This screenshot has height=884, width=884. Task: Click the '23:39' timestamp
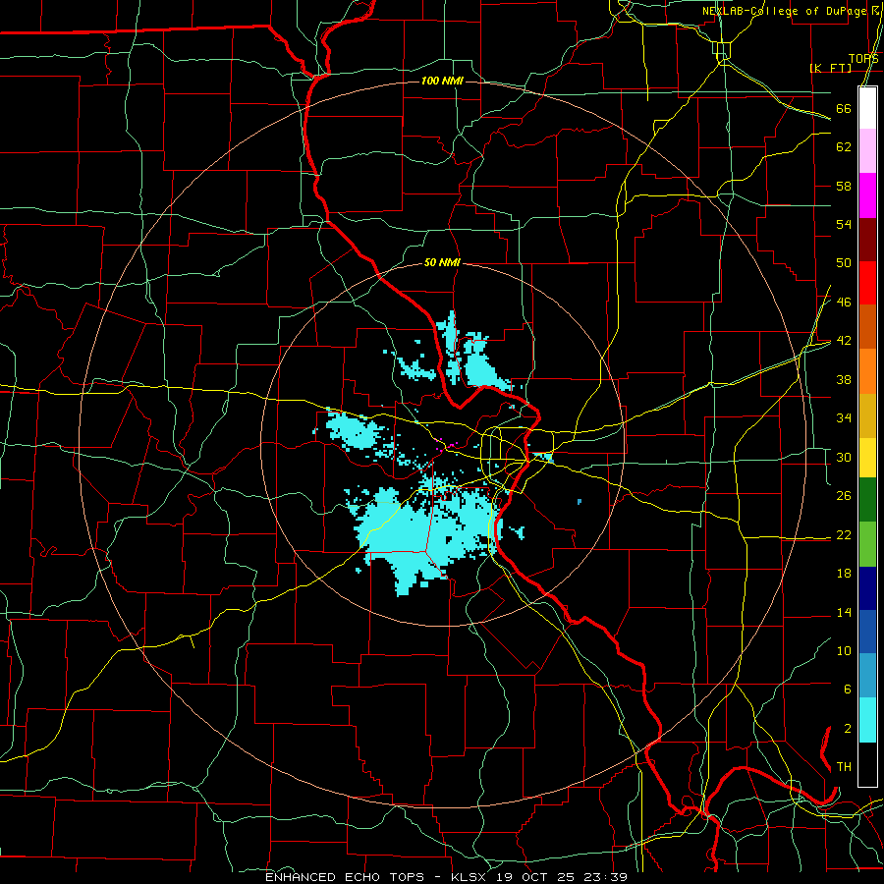tap(604, 877)
